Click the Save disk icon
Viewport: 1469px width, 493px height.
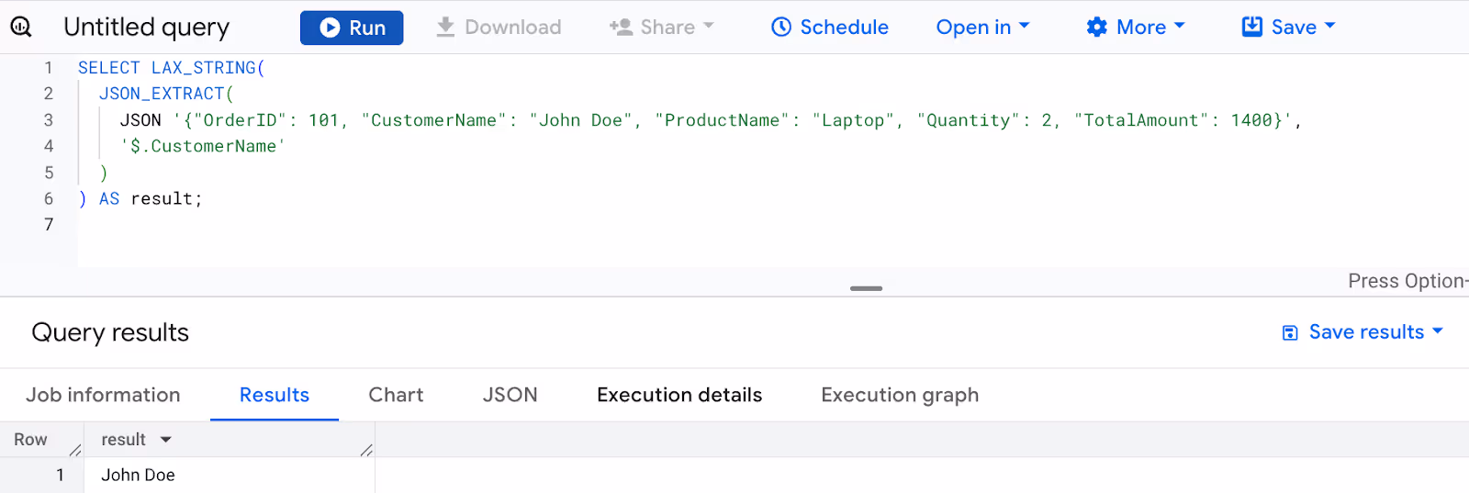coord(1252,28)
